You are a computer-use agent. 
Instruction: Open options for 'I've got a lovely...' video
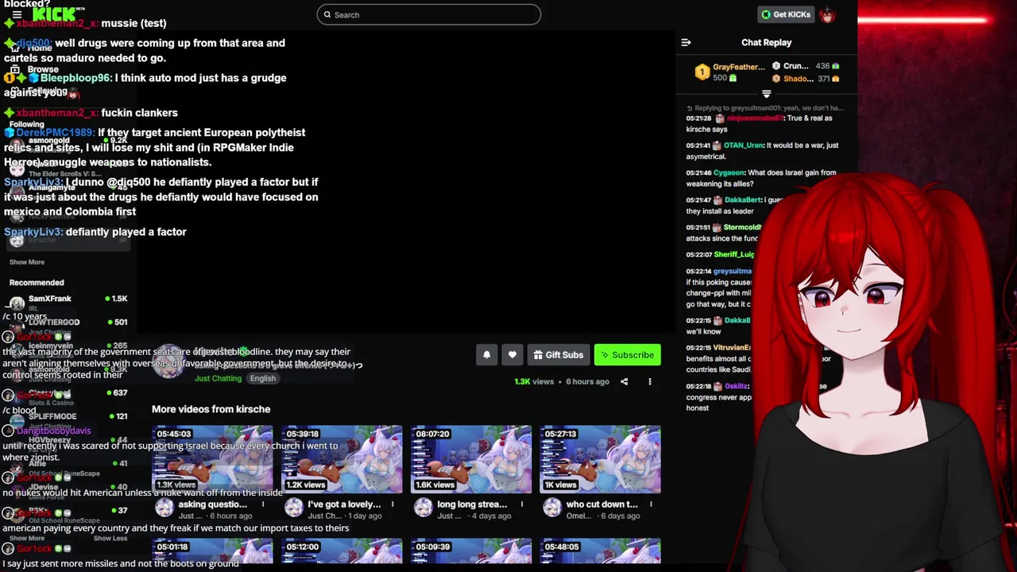pos(392,504)
